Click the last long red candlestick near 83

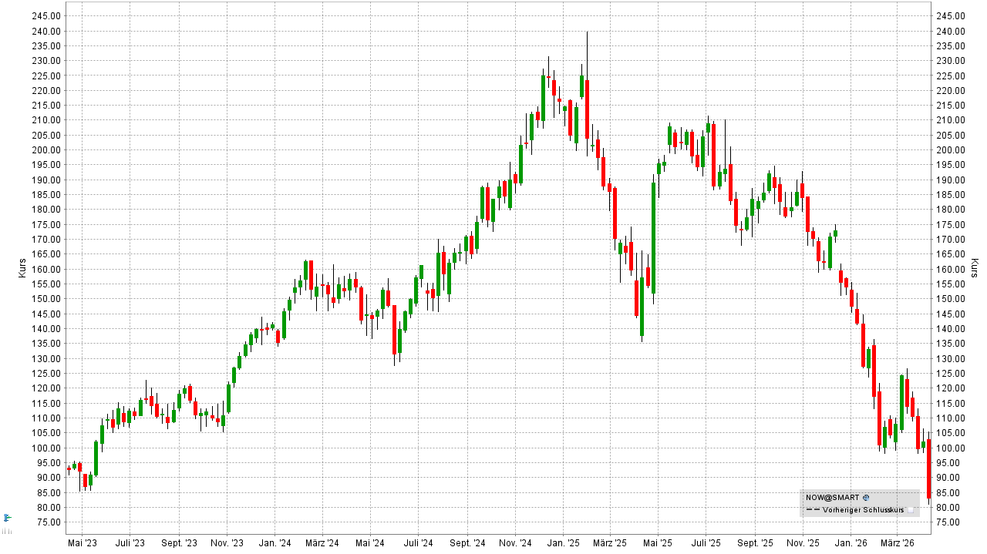[x=929, y=468]
